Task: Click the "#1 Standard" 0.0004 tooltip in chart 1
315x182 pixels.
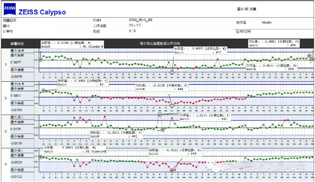Action: pos(72,45)
